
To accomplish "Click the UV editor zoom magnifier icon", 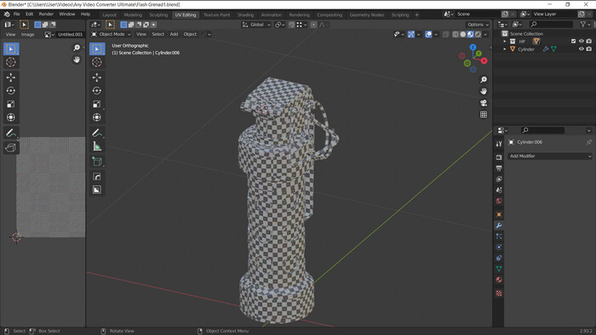I will pos(77,48).
